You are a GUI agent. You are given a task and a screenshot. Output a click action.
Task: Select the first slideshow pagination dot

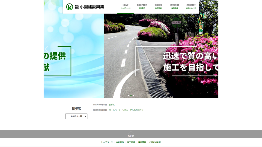[129, 96]
